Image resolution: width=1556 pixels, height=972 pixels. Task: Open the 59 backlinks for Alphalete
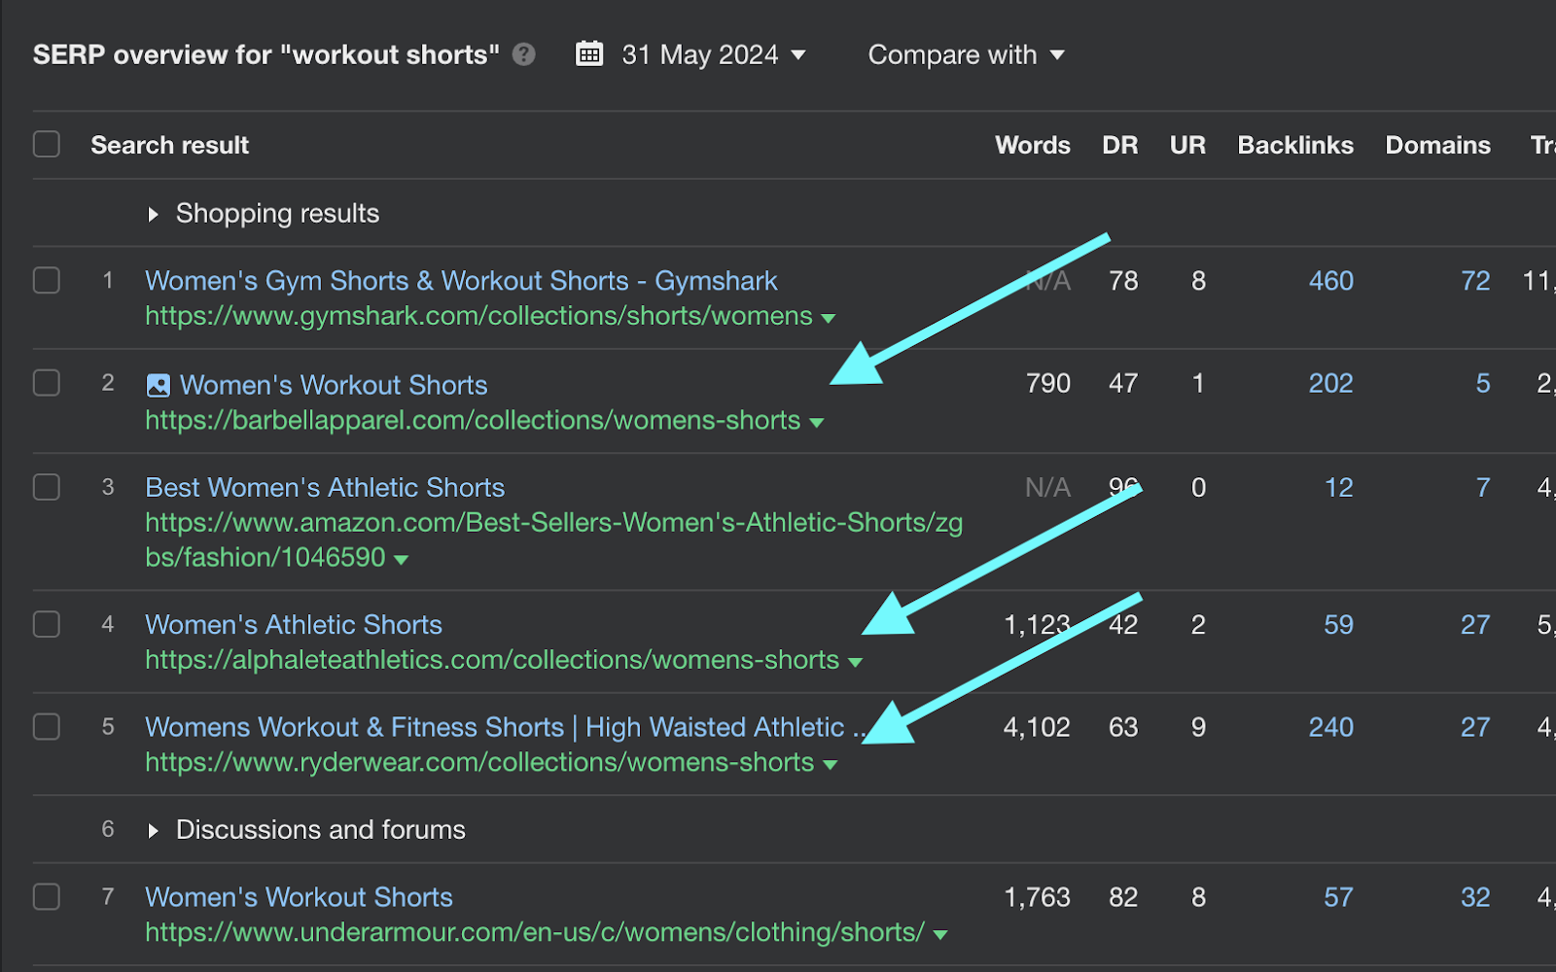coord(1339,624)
